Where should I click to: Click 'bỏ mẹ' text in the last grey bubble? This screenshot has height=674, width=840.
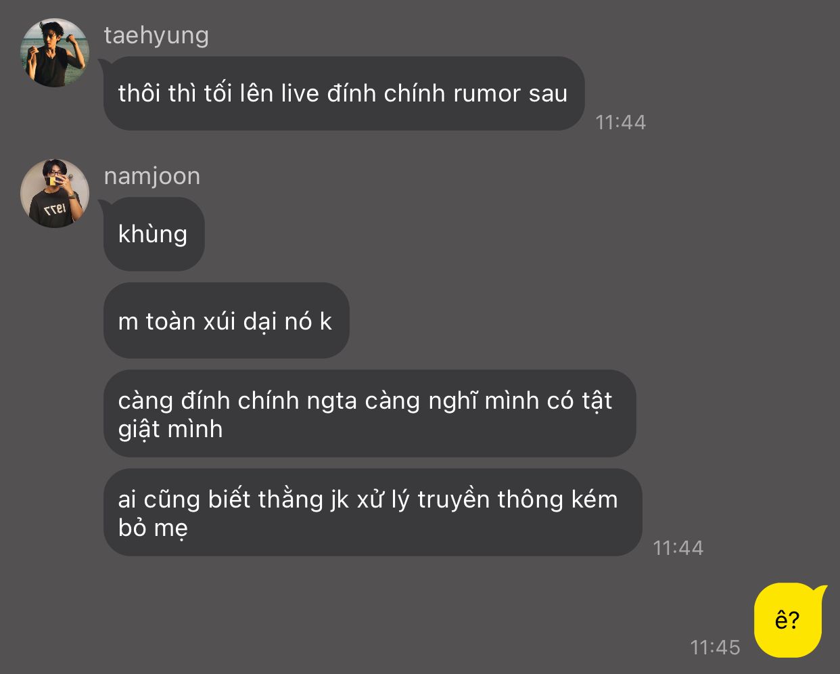153,528
